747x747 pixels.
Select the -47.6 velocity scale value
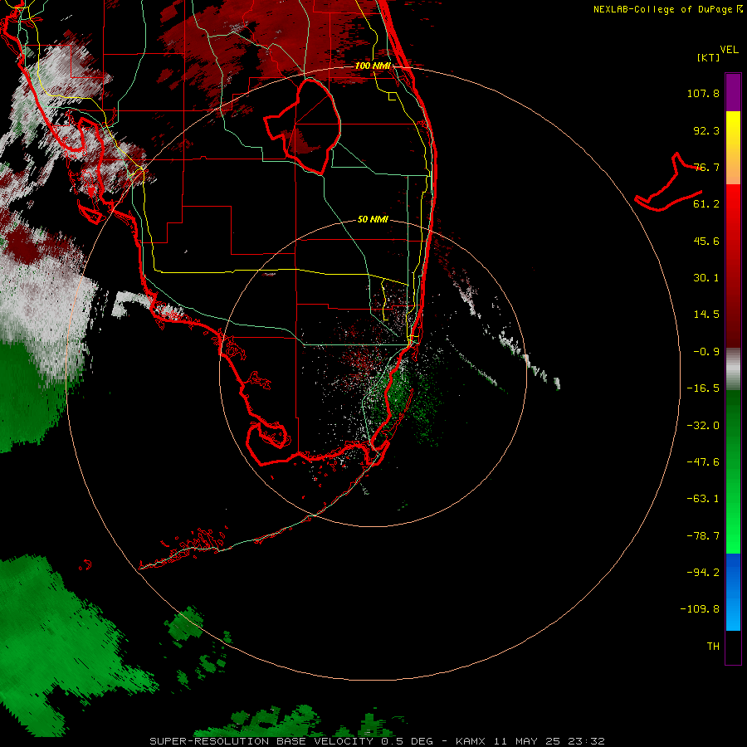point(703,462)
